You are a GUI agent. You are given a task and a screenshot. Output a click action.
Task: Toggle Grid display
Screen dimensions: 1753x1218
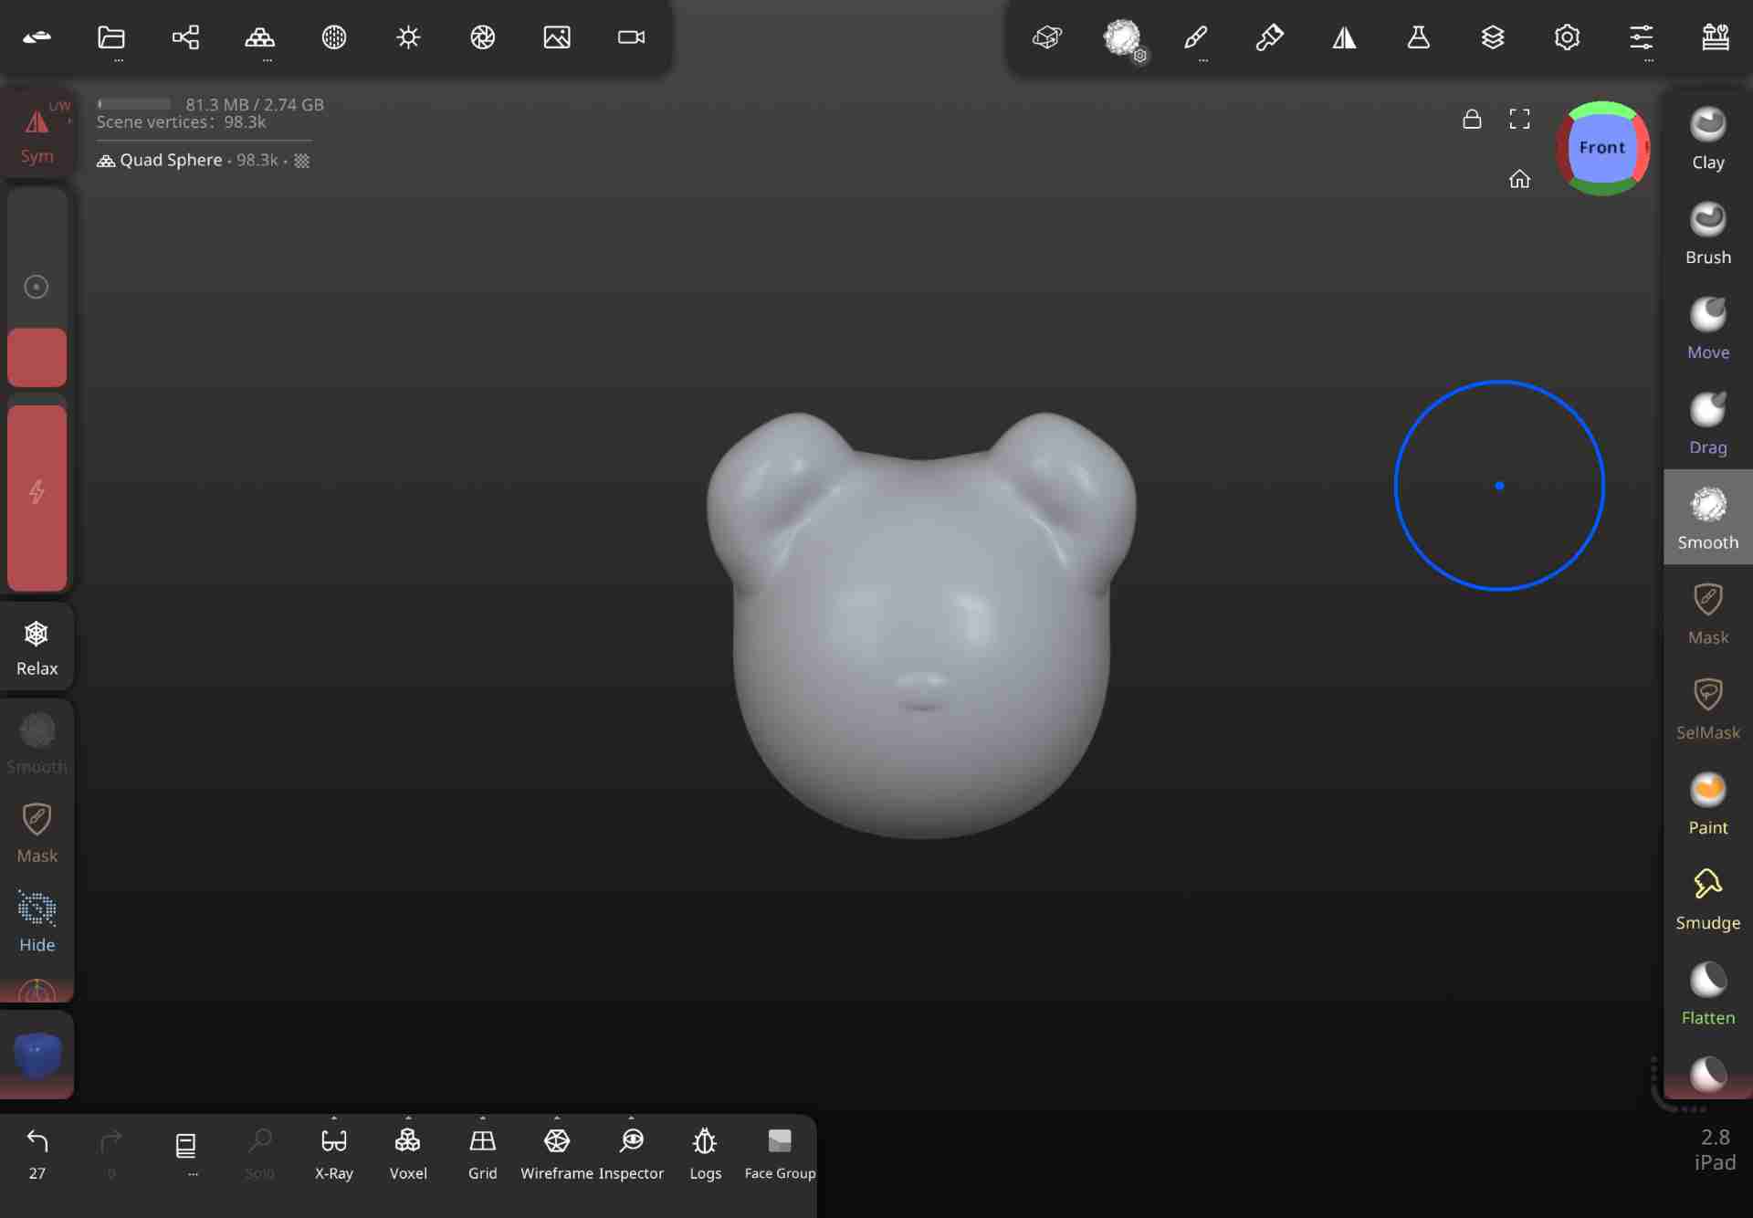coord(483,1152)
